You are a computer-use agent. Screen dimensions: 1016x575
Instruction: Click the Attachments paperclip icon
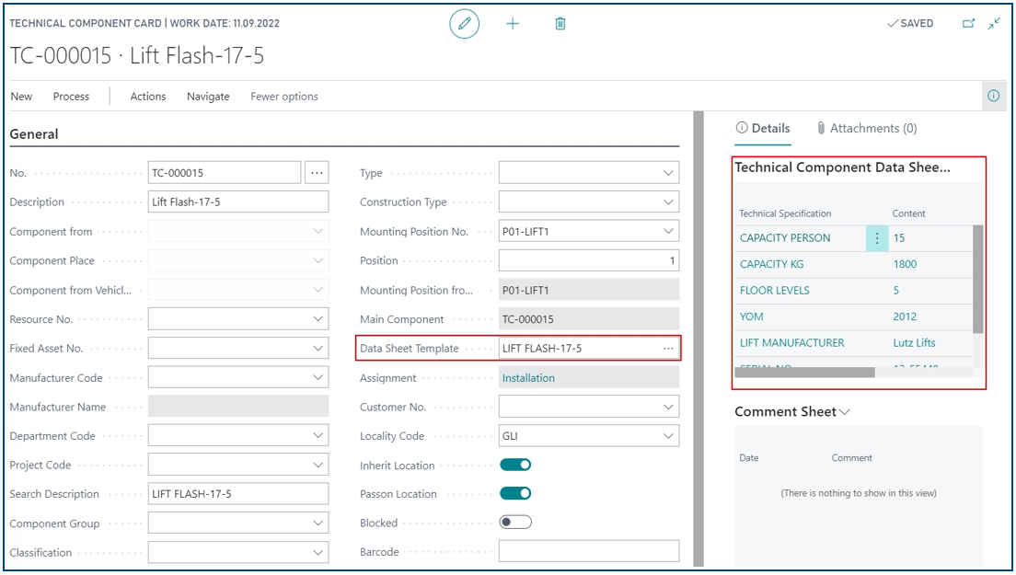(x=821, y=128)
